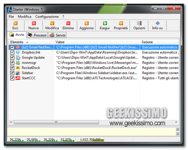The height and width of the screenshot is (150, 188).
Task: Select the StartCCC list entry
Action: 29,78
